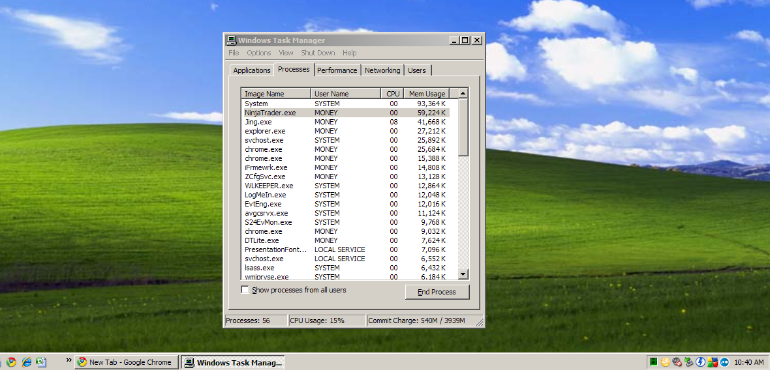Screen dimensions: 770x370
Task: Expand quick launch overflow chevron
Action: tap(69, 360)
